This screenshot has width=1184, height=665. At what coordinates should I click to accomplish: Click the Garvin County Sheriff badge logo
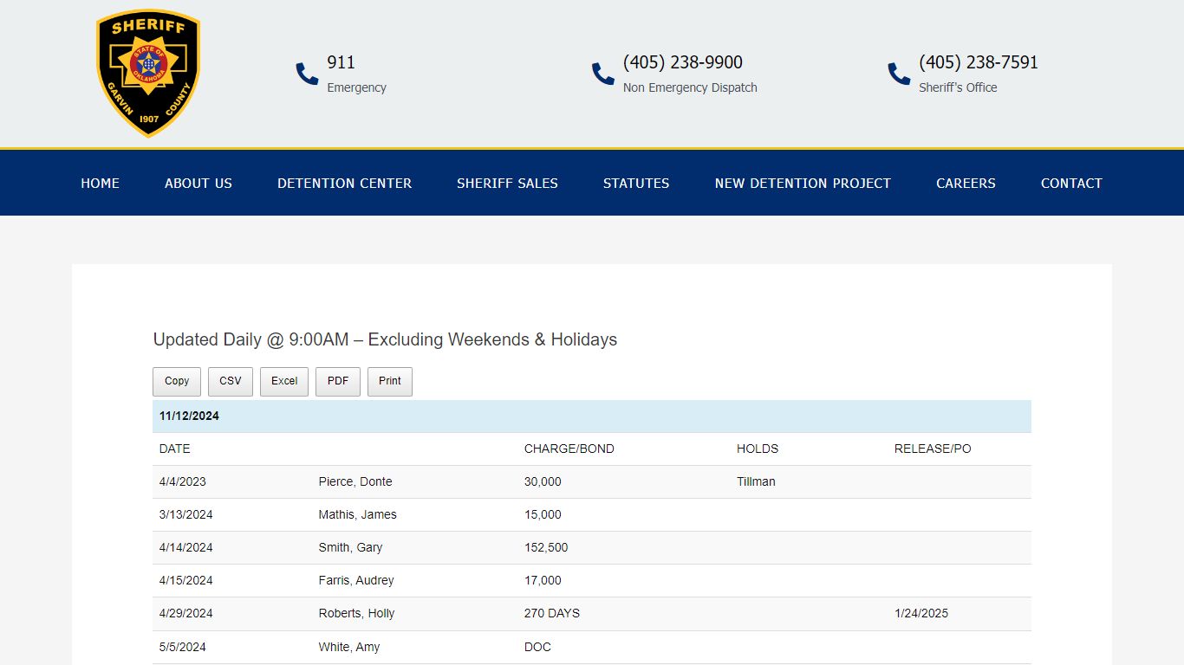click(148, 74)
